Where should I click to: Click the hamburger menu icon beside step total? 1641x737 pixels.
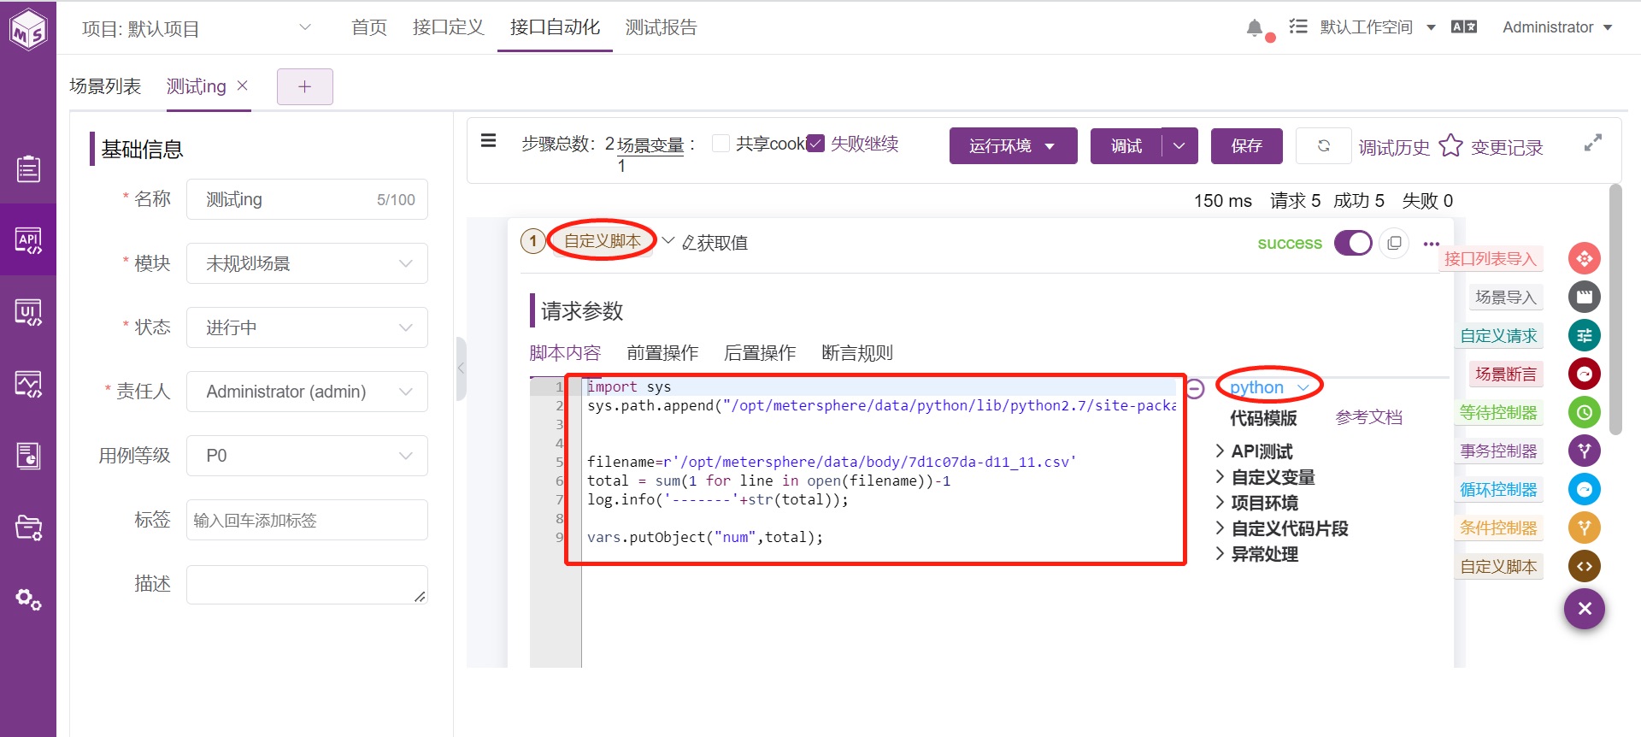pyautogui.click(x=489, y=140)
